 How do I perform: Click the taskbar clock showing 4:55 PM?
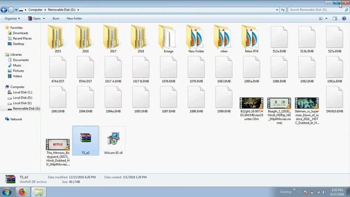pyautogui.click(x=337, y=192)
